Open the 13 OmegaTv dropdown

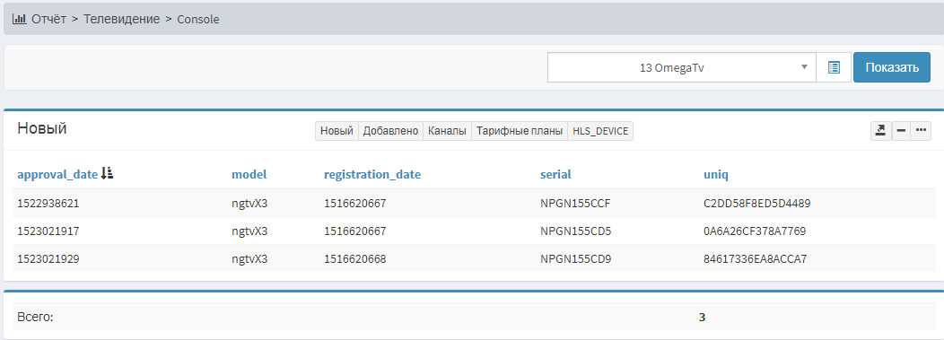coord(681,67)
